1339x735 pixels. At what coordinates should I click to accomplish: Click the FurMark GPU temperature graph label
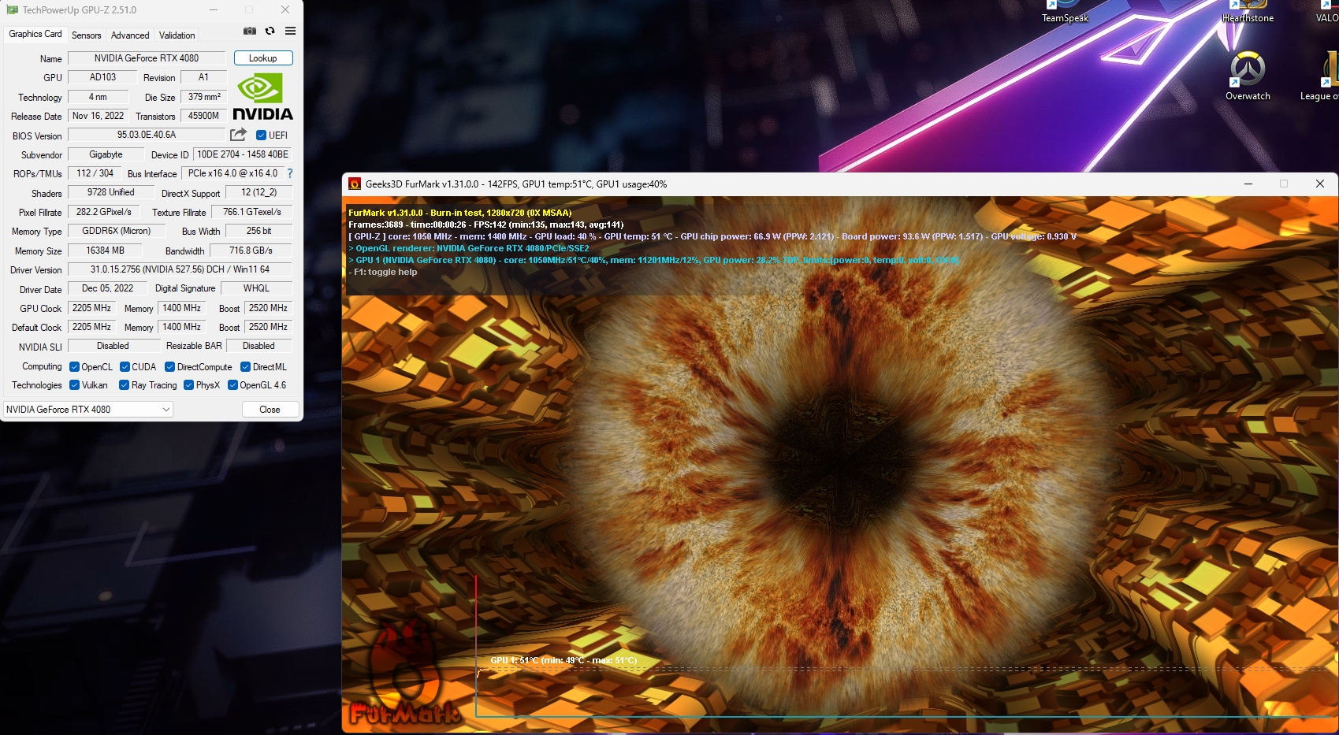[563, 660]
